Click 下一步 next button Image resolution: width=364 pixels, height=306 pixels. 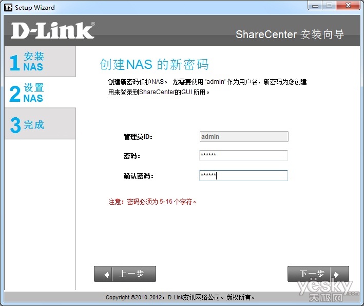(x=318, y=274)
